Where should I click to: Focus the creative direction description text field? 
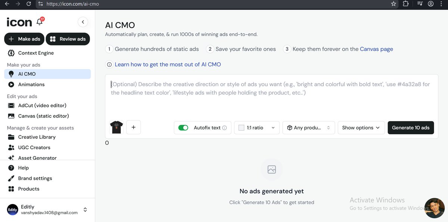tap(272, 96)
